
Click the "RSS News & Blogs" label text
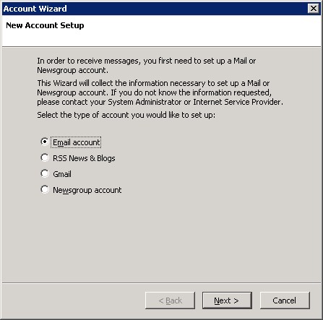point(84,158)
